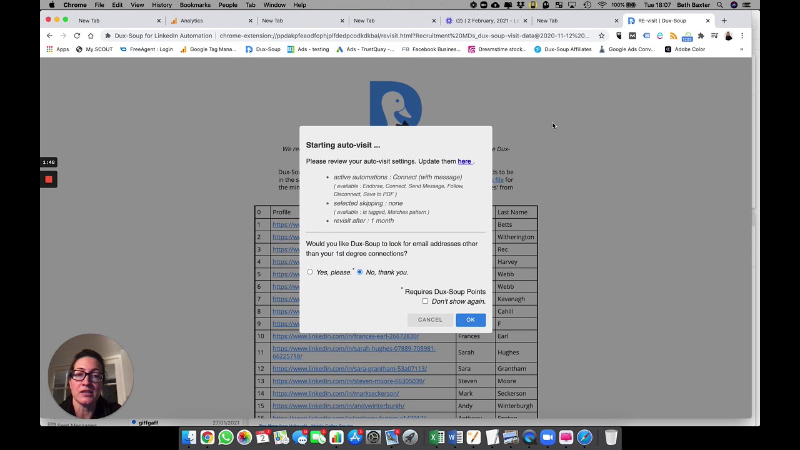Screen dimensions: 800x450
Task: Click the Witherington last name cell
Action: [x=516, y=237]
